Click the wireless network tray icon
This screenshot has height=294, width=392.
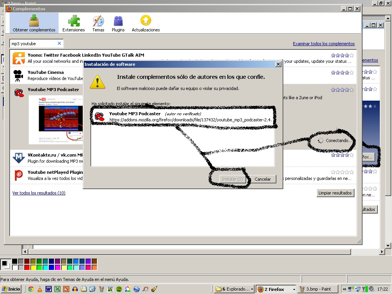[358, 289]
